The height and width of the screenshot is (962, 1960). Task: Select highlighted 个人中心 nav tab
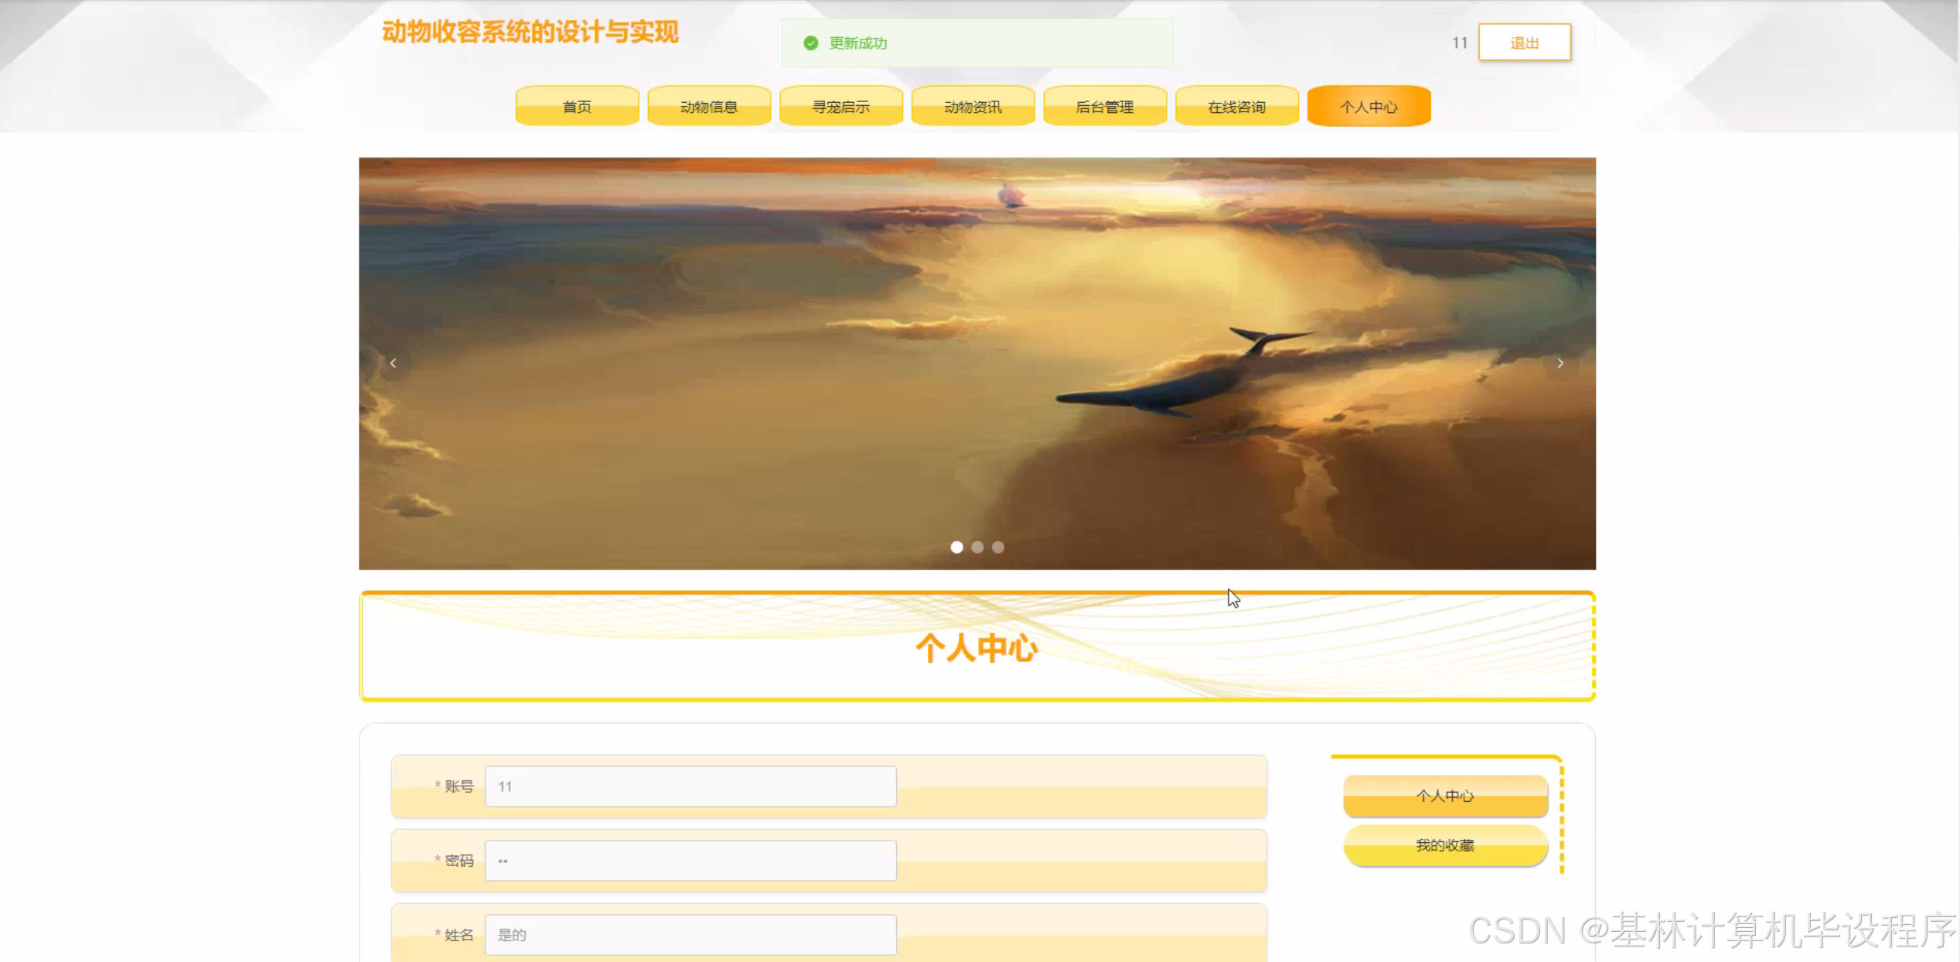[1368, 107]
